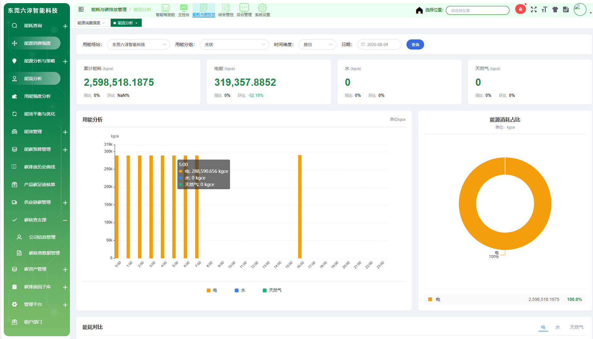
Task: Click the user avatar image
Action: pyautogui.click(x=580, y=9)
